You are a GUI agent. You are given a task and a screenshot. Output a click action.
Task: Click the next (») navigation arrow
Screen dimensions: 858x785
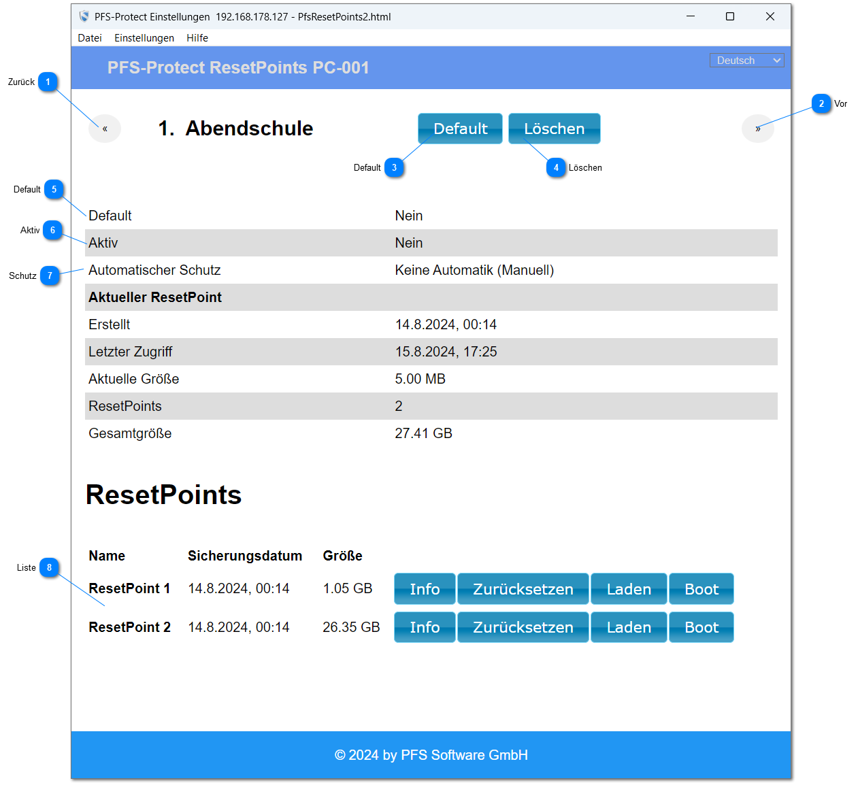[x=757, y=129]
